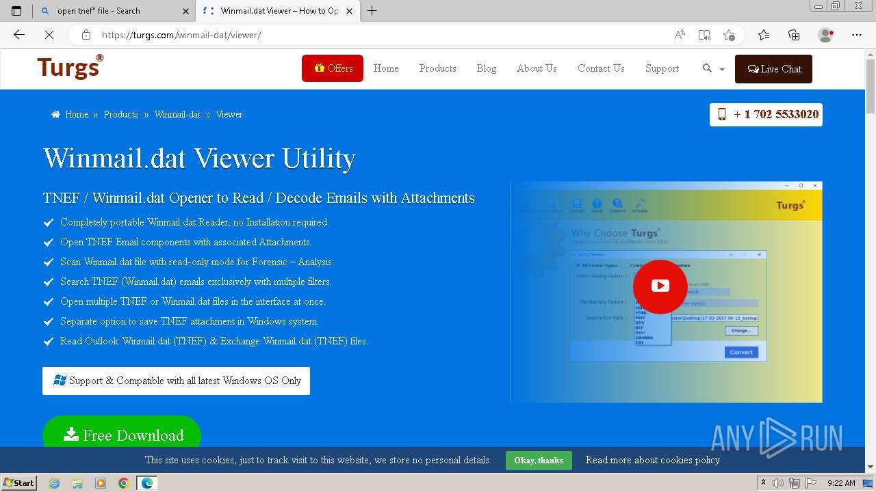Open the tab actions menu icon
This screenshot has width=876, height=492.
point(16,11)
